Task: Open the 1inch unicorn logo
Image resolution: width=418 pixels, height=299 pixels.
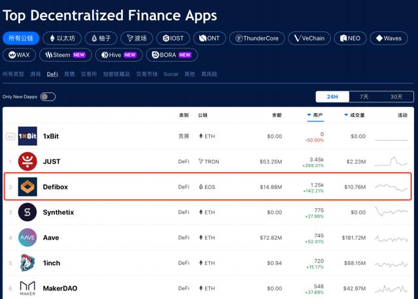Action: click(27, 262)
